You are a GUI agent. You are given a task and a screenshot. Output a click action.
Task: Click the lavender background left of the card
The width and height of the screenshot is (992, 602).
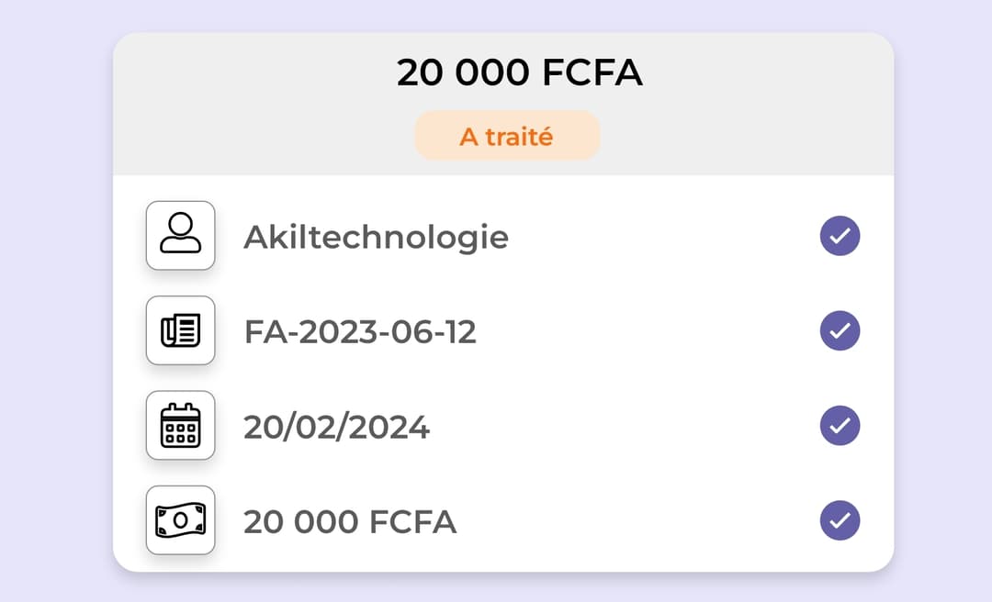click(x=55, y=303)
